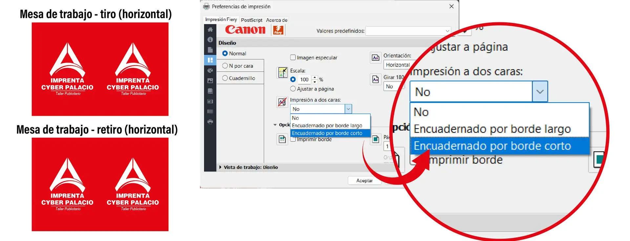Click the Fiery logo icon

(278, 30)
